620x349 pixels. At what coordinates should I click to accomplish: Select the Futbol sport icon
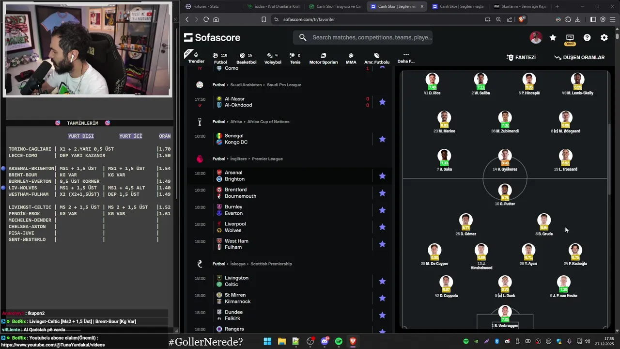point(220,58)
